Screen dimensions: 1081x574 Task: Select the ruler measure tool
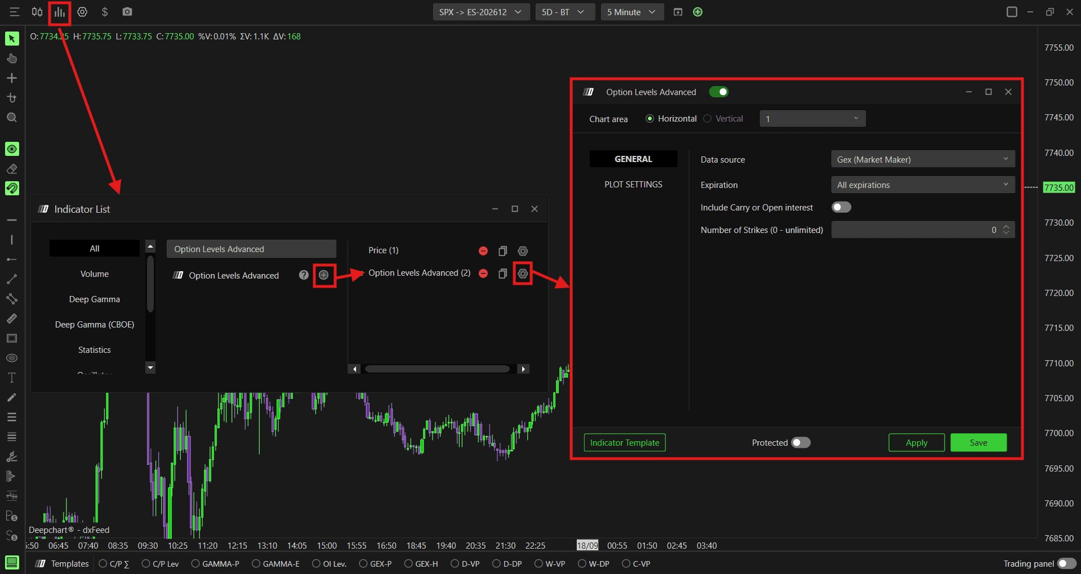point(12,319)
